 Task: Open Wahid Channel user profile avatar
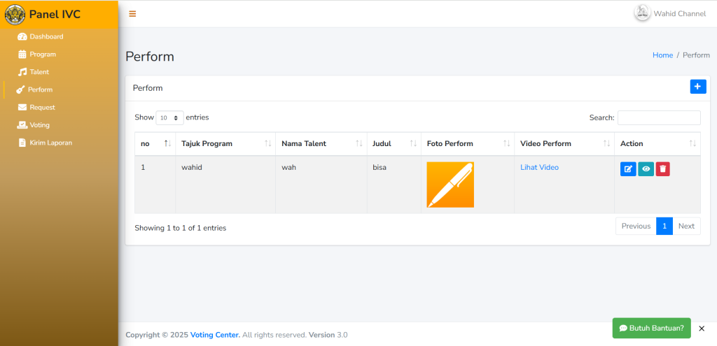click(x=642, y=13)
